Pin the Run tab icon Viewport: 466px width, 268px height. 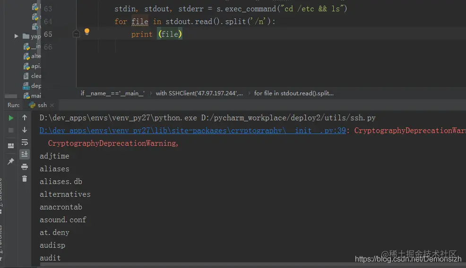point(11,161)
